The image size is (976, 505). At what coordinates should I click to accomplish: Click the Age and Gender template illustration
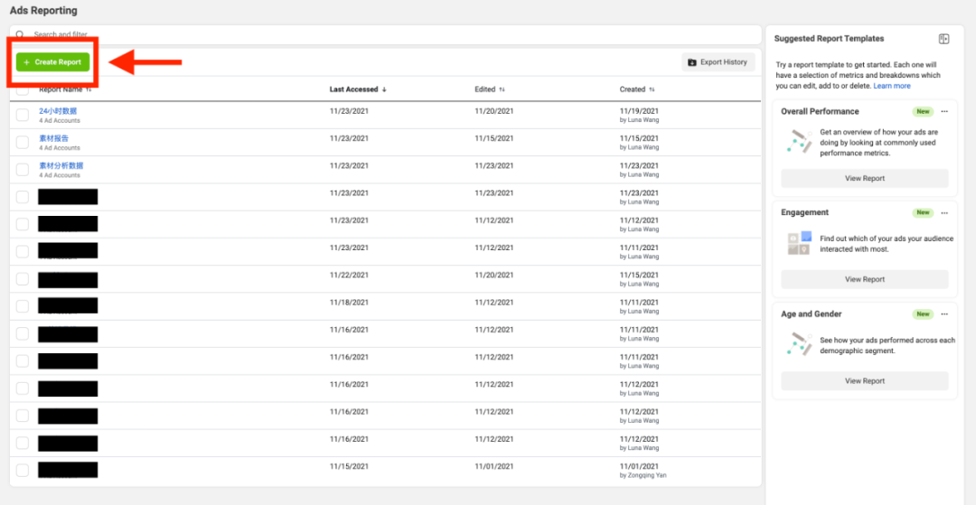click(x=799, y=344)
